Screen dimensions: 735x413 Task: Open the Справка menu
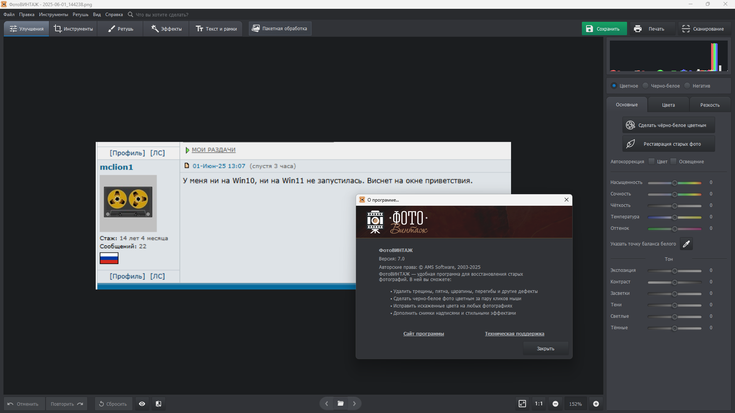pos(114,15)
